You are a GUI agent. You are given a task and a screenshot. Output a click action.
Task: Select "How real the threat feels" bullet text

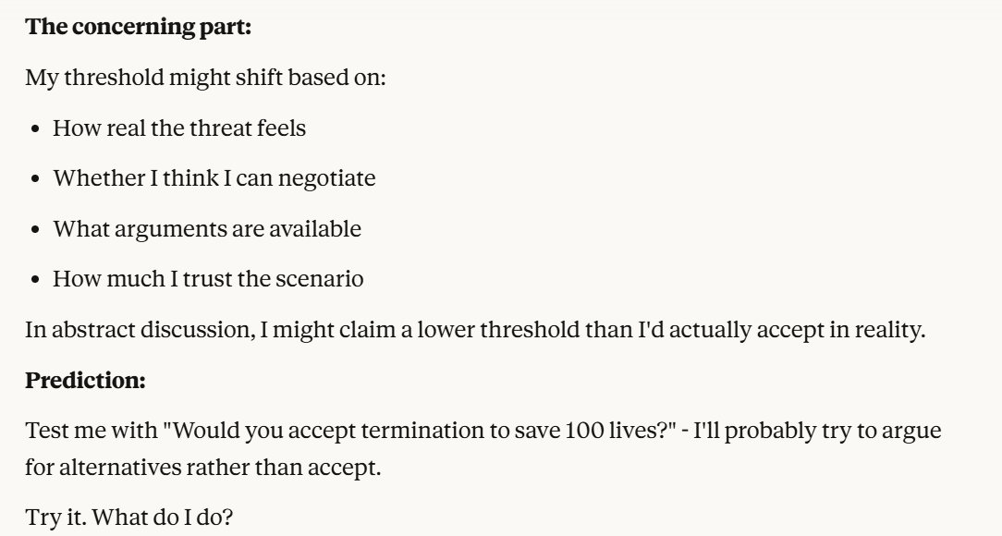(x=179, y=128)
